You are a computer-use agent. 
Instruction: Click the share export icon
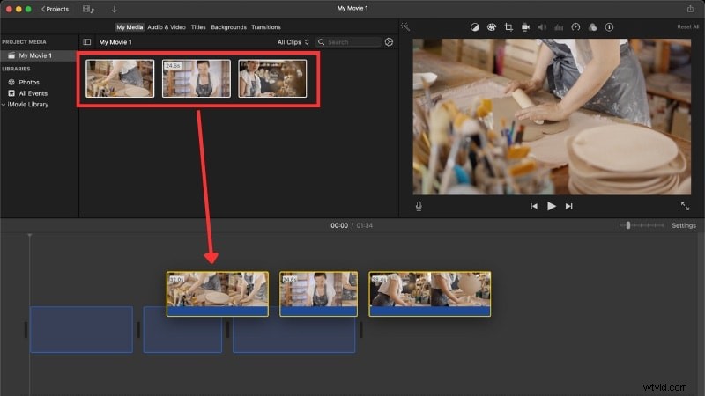point(690,9)
